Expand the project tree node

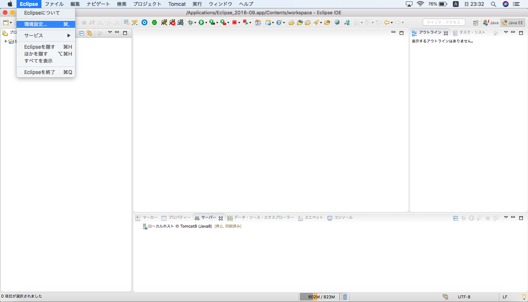6,41
